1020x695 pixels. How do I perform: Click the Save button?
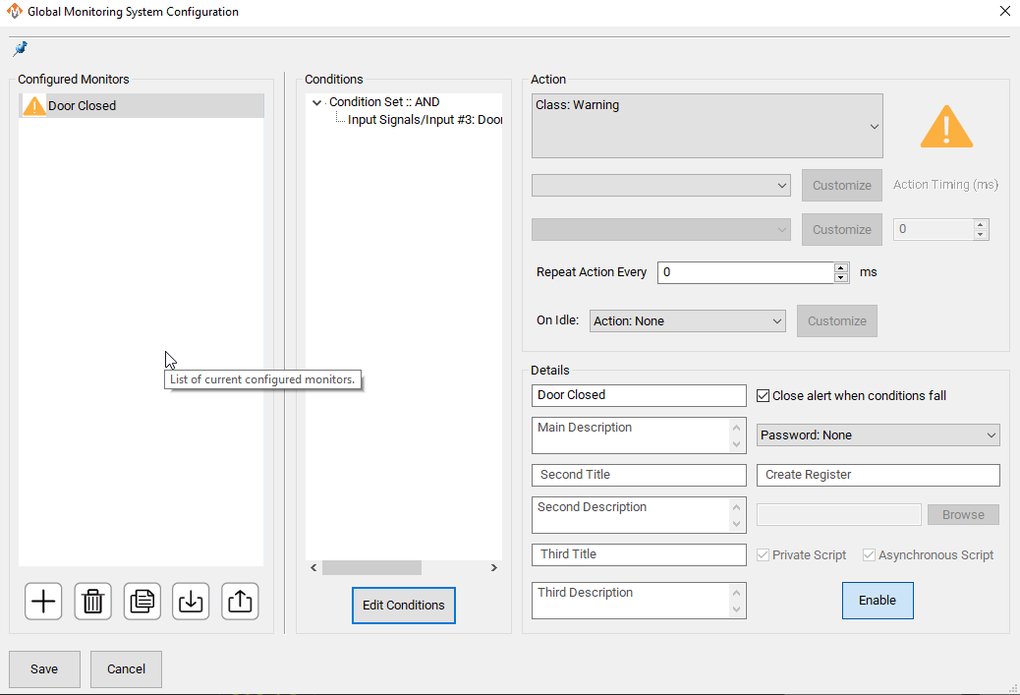coord(44,669)
